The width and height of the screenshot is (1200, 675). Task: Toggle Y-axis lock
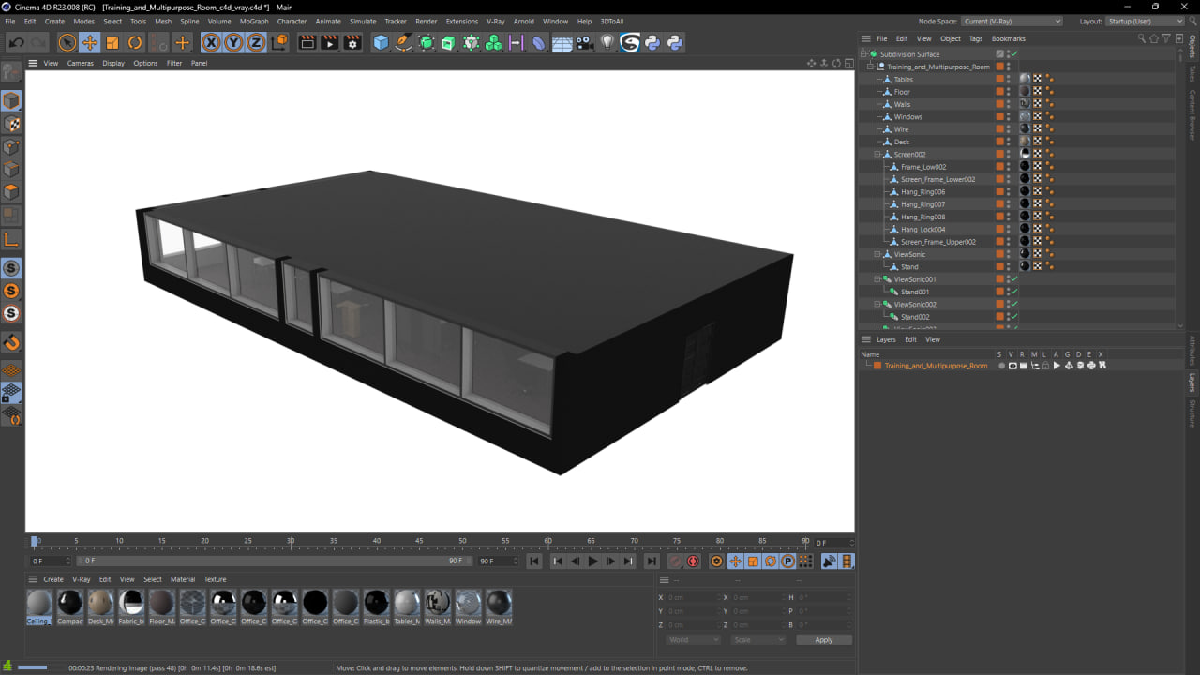(x=233, y=42)
